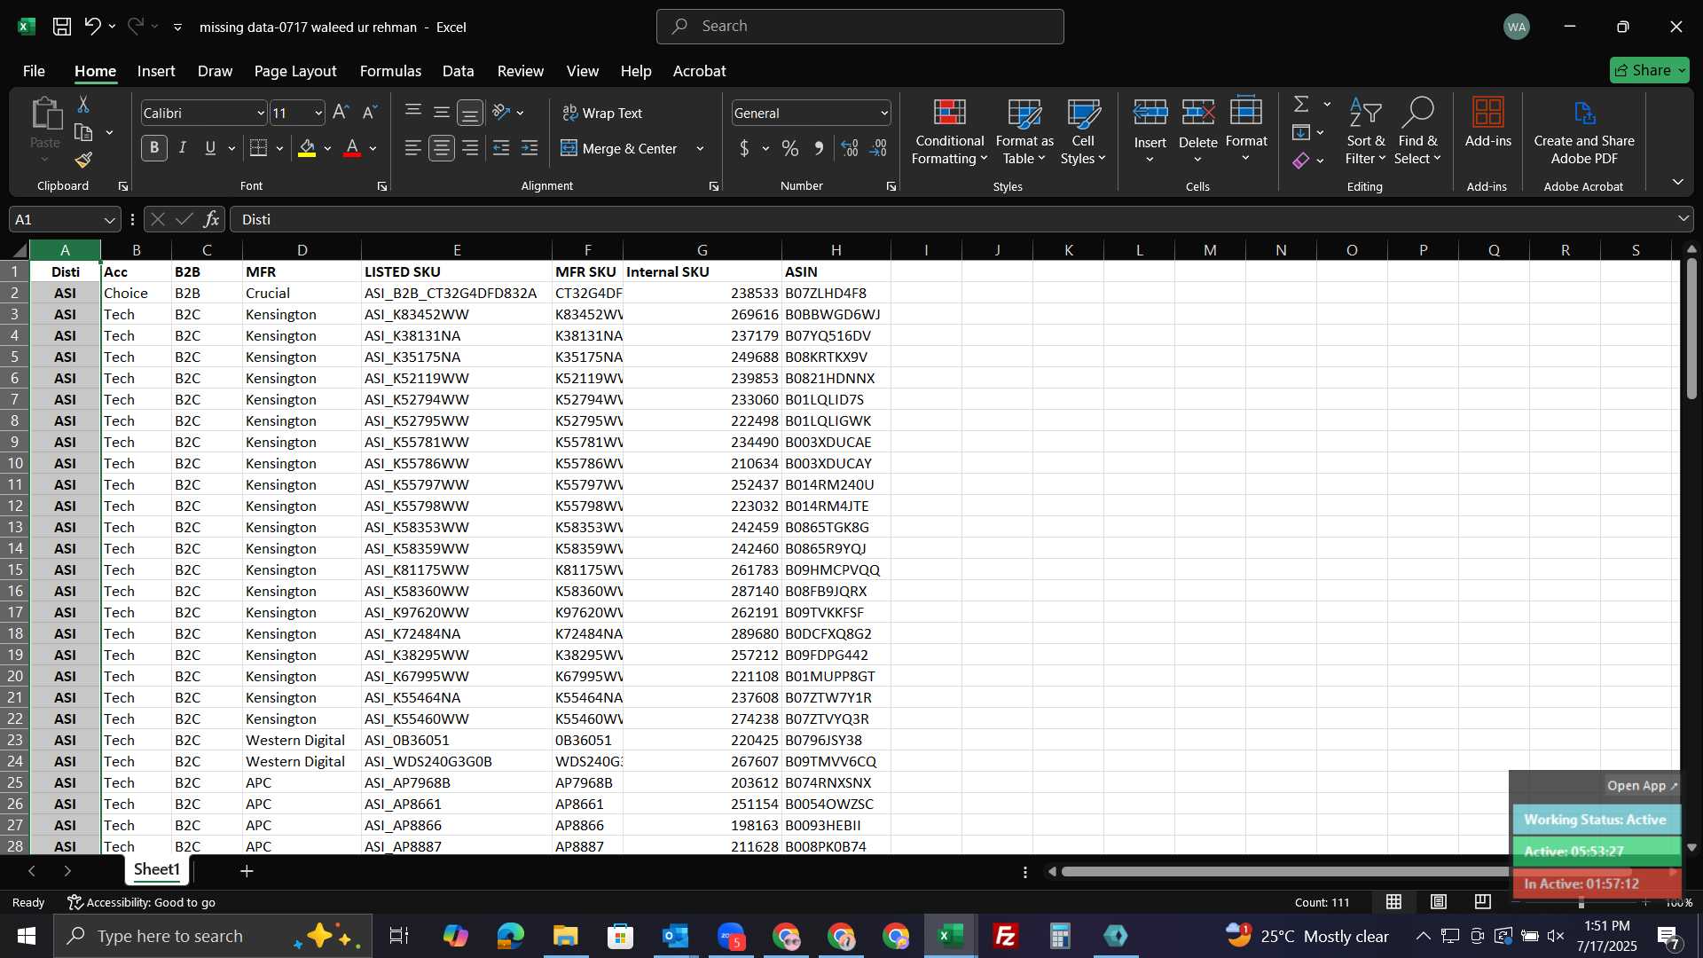Select column header E

(456, 250)
